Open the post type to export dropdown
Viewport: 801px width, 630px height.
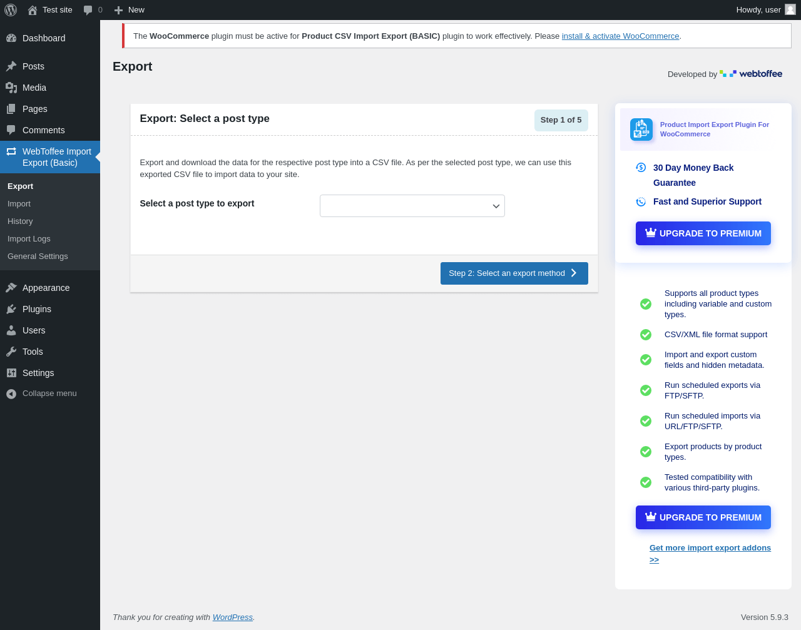pyautogui.click(x=412, y=206)
